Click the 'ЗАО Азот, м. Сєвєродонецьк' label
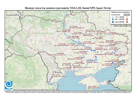 click(x=123, y=43)
